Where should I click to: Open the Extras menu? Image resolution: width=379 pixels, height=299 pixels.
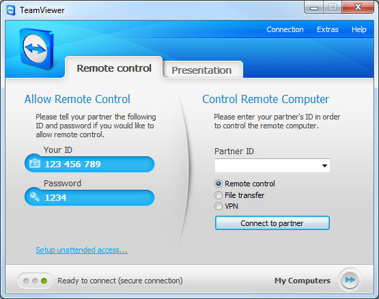(x=328, y=29)
